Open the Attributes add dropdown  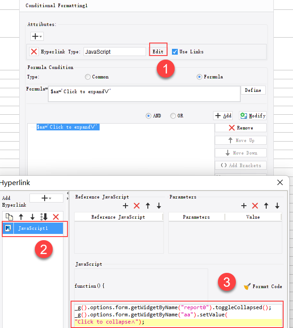point(37,36)
